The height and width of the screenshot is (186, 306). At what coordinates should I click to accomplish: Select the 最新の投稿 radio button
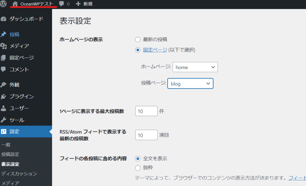138,40
